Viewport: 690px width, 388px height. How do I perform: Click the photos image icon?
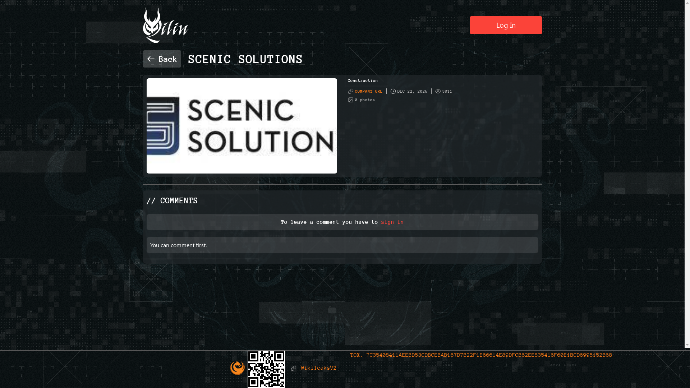coord(351,100)
